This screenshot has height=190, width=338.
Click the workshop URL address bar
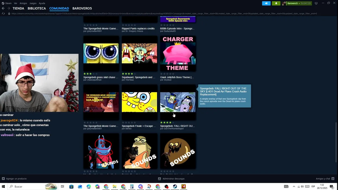coord(164,13)
